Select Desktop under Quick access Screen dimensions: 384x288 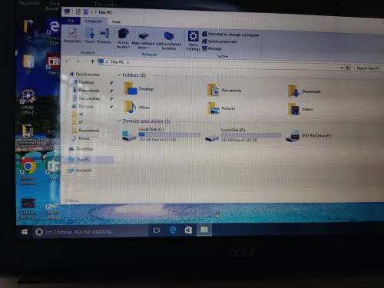point(83,82)
